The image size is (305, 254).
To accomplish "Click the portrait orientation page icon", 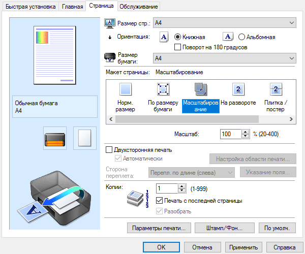I will pos(164,37).
